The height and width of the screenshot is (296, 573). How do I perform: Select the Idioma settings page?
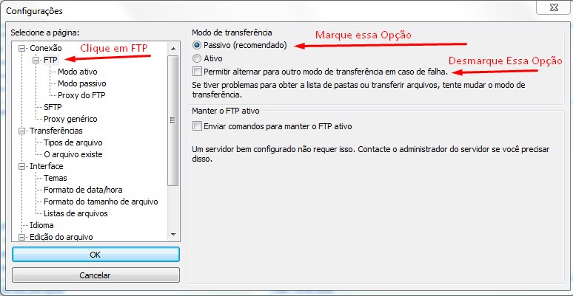click(x=41, y=225)
